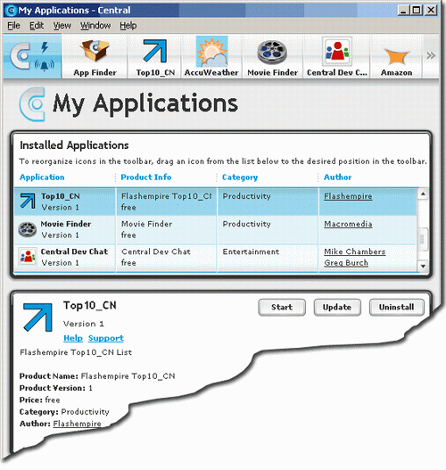Close the My Applications window

[431, 10]
